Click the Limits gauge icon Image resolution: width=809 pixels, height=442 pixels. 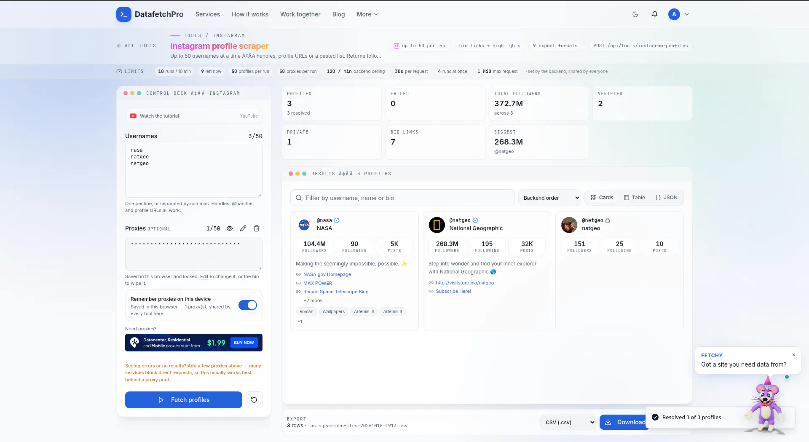pyautogui.click(x=119, y=71)
